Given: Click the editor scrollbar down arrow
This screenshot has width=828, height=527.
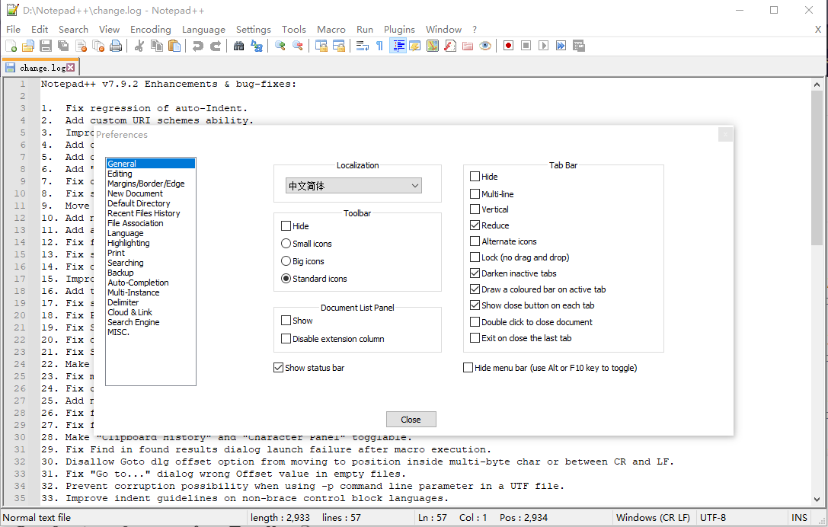Looking at the screenshot, I should pos(817,499).
